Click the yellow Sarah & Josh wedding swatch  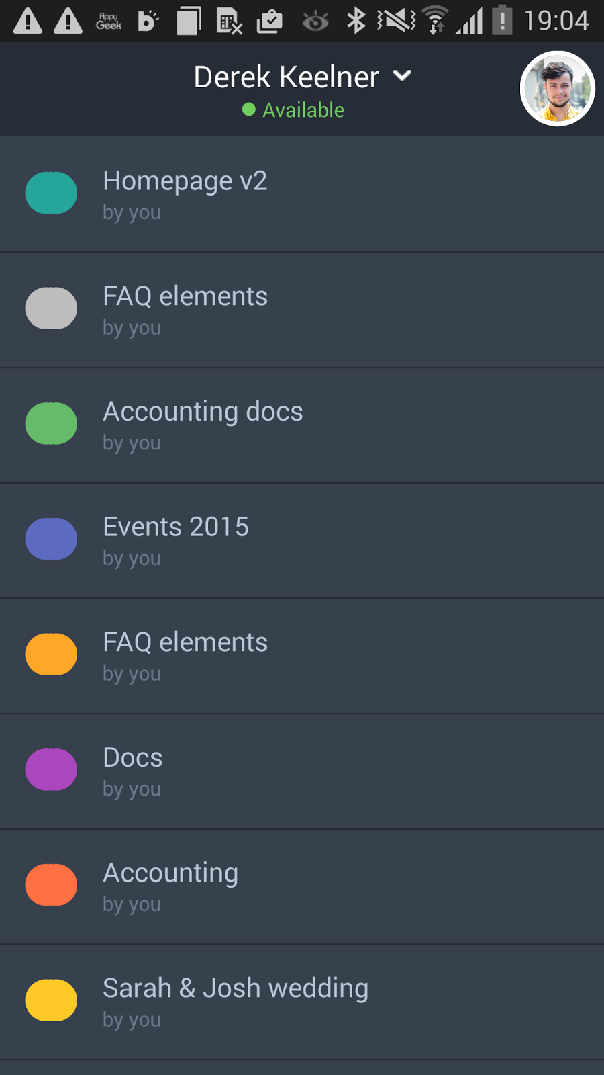(51, 1000)
